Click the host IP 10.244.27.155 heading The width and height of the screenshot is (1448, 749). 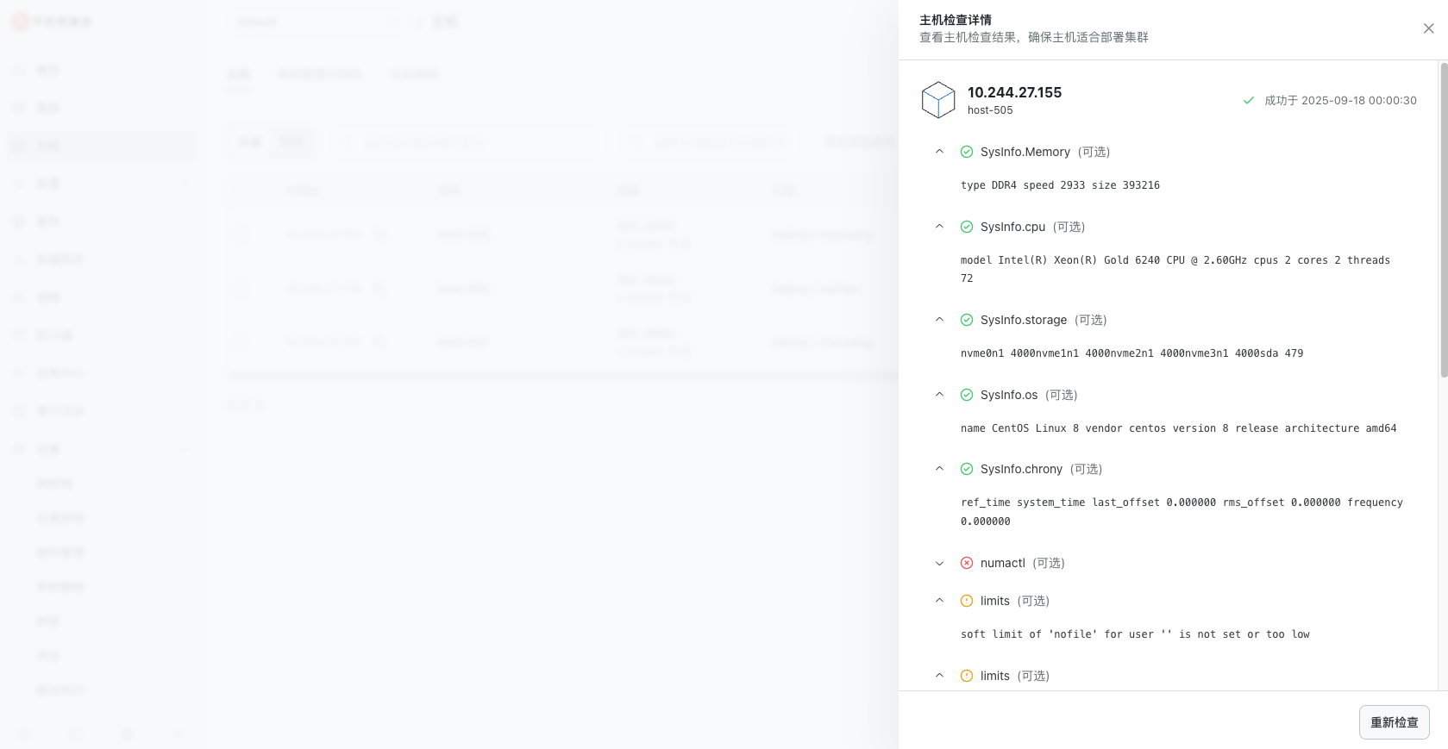coord(1014,92)
